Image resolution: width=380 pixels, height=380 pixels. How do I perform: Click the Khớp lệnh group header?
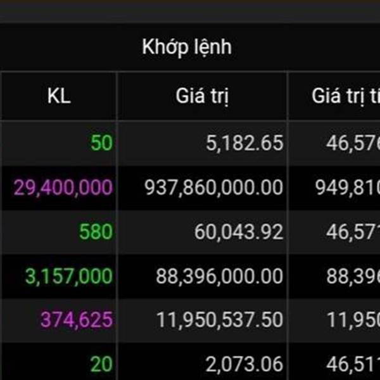coord(187,47)
